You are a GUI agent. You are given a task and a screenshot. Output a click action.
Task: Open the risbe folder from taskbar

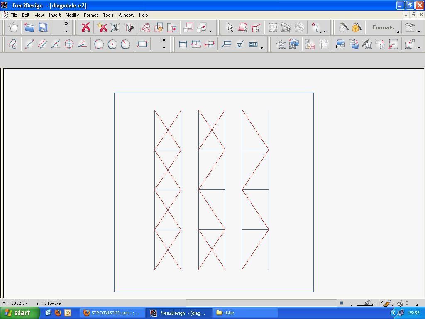[245, 313]
